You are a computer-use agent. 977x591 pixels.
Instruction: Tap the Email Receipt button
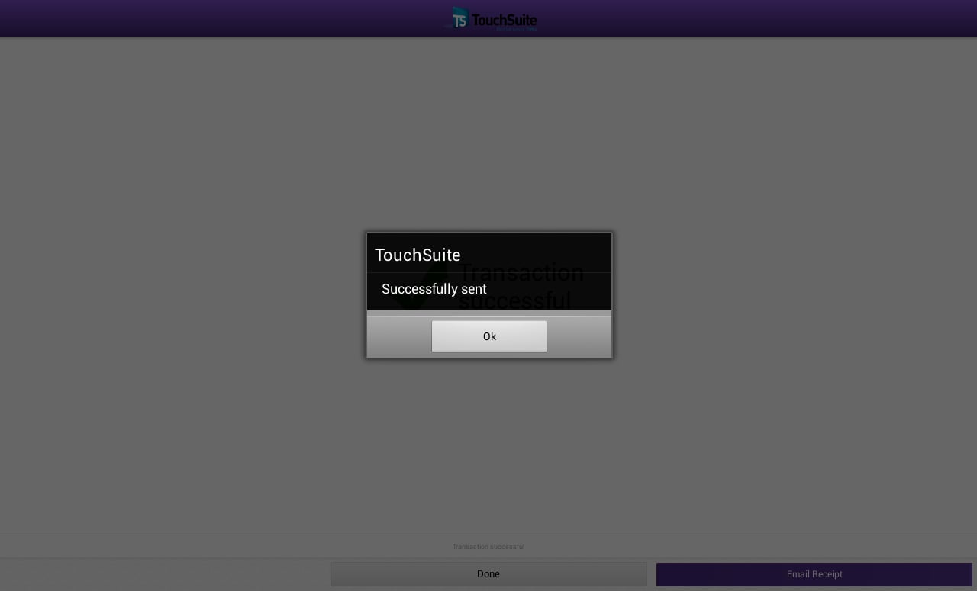point(814,574)
